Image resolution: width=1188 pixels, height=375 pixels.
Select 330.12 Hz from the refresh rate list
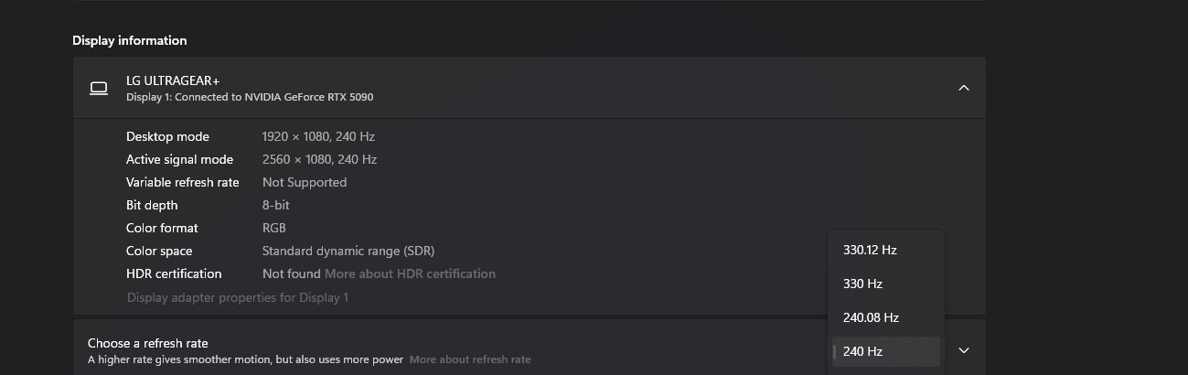coord(870,250)
